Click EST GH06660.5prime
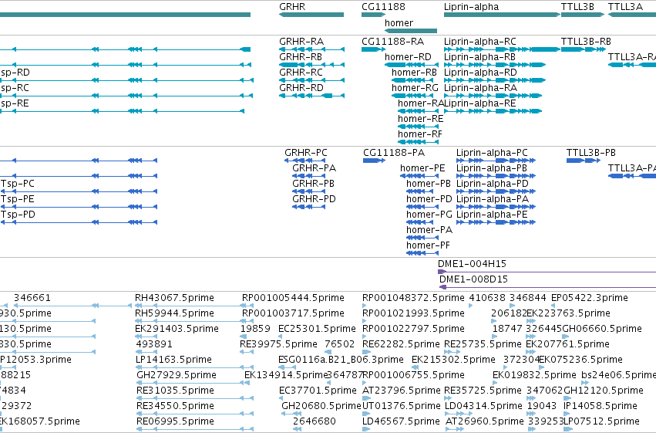The width and height of the screenshot is (656, 433). 601,329
